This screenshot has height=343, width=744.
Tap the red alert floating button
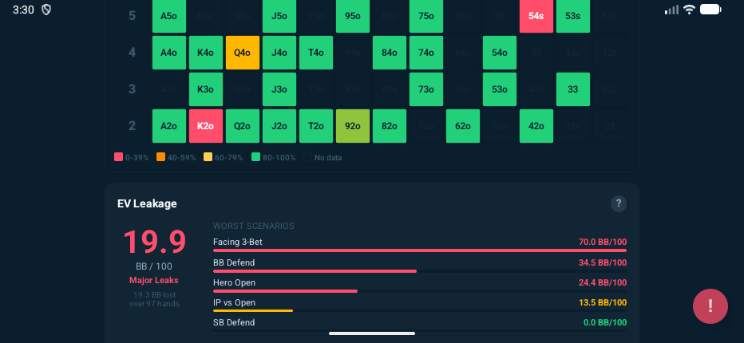coord(710,306)
